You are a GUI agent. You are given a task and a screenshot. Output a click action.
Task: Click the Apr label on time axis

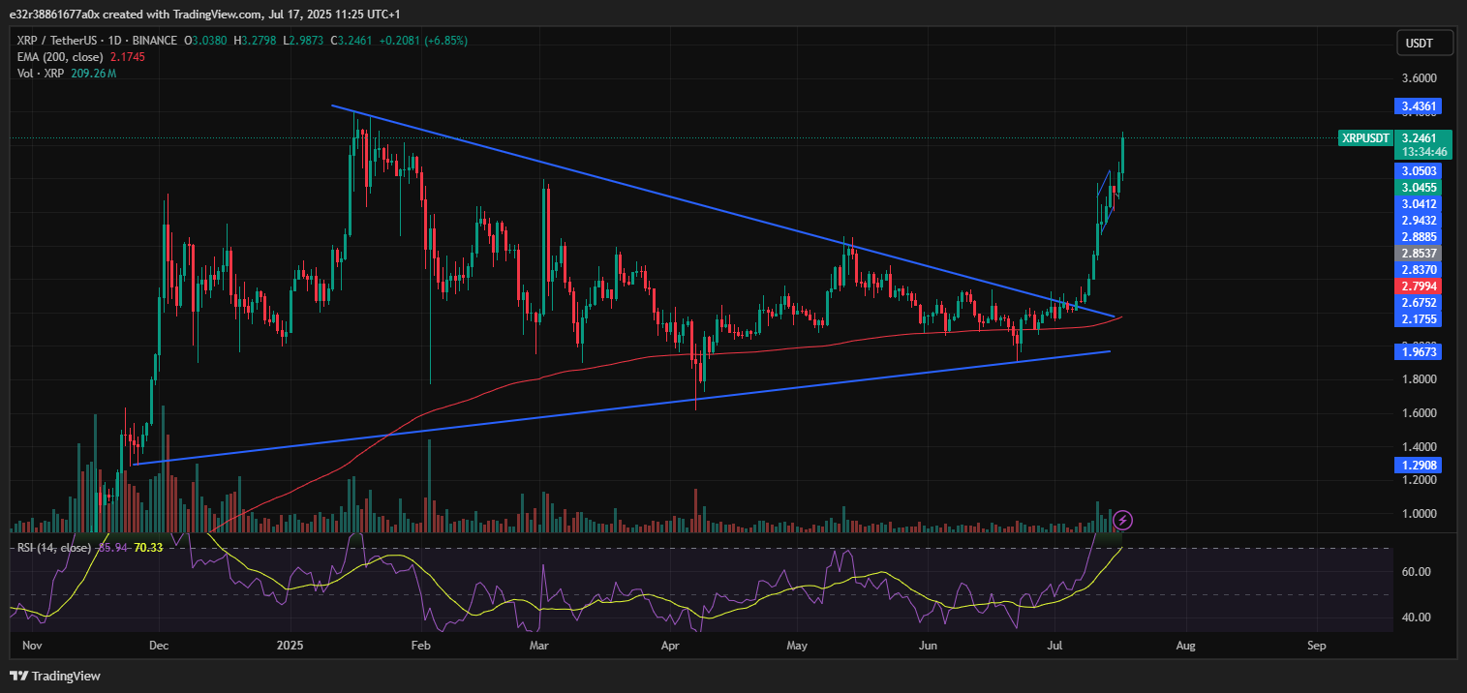[669, 645]
